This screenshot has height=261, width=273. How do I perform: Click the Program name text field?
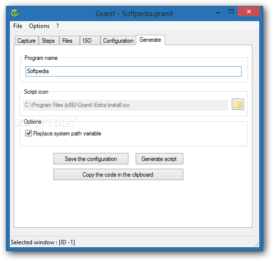coord(133,71)
